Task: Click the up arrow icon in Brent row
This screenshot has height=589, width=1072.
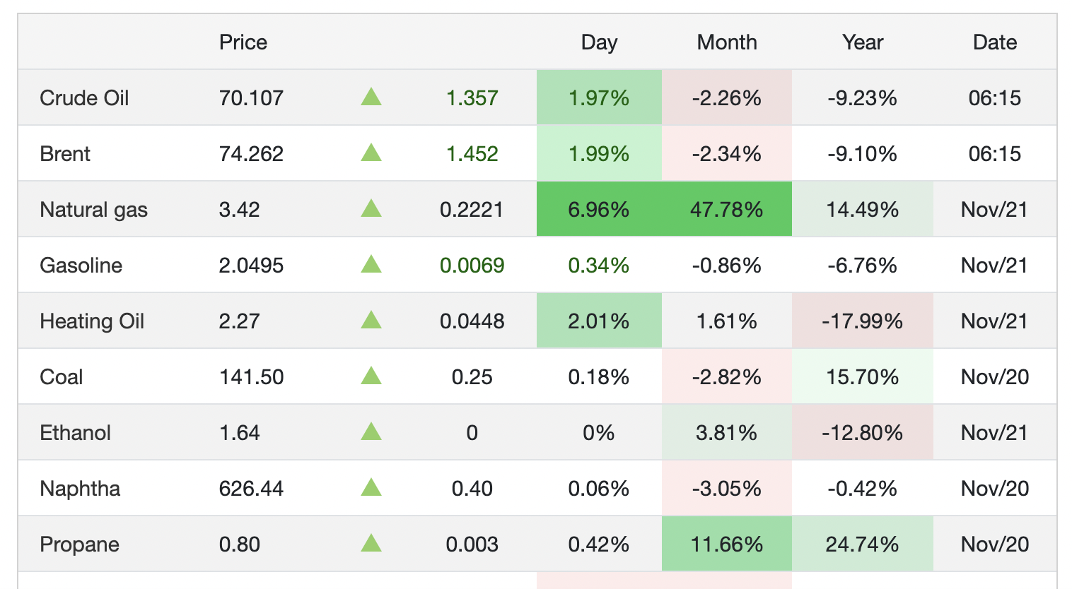Action: [x=371, y=153]
